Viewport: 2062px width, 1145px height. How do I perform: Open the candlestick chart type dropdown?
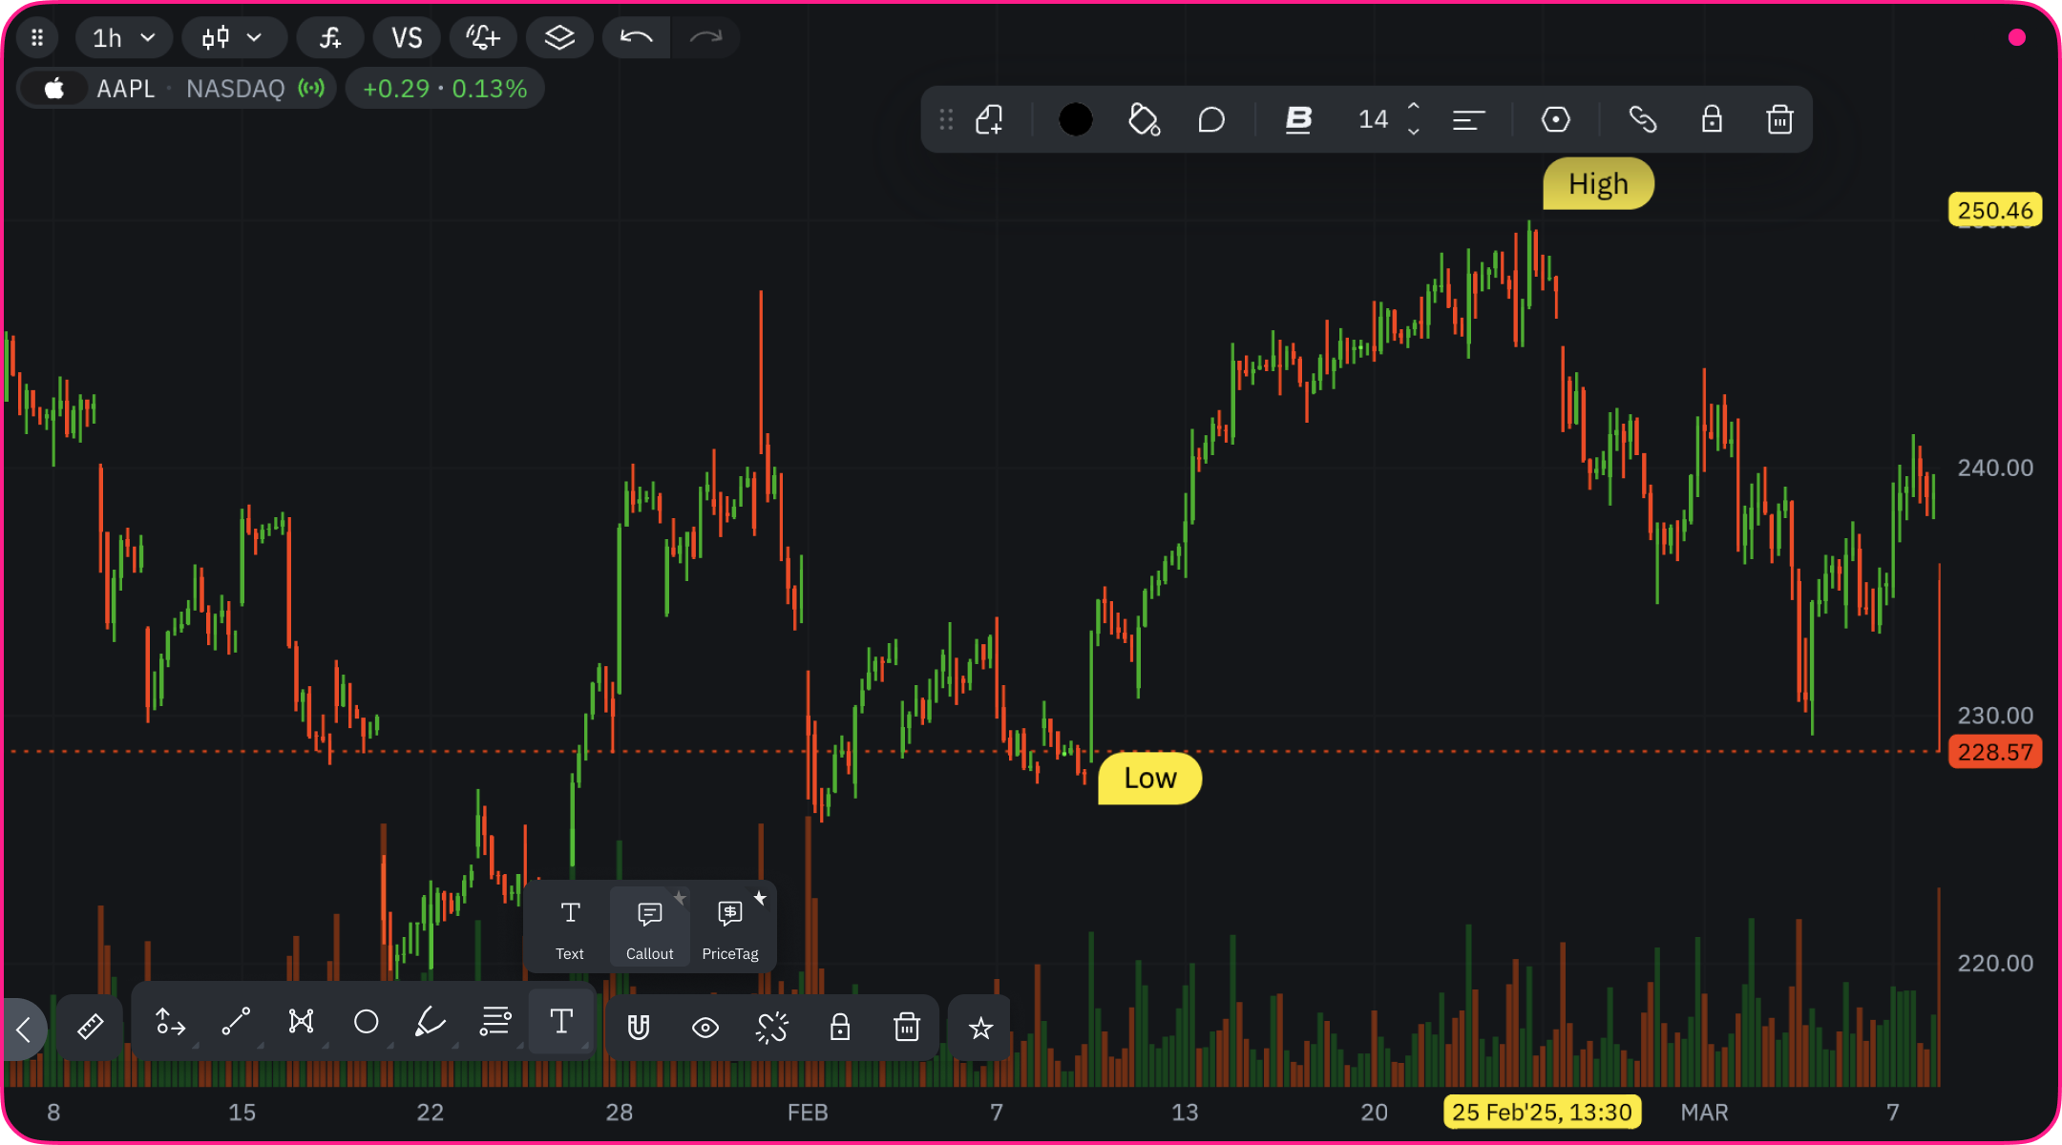pos(233,38)
